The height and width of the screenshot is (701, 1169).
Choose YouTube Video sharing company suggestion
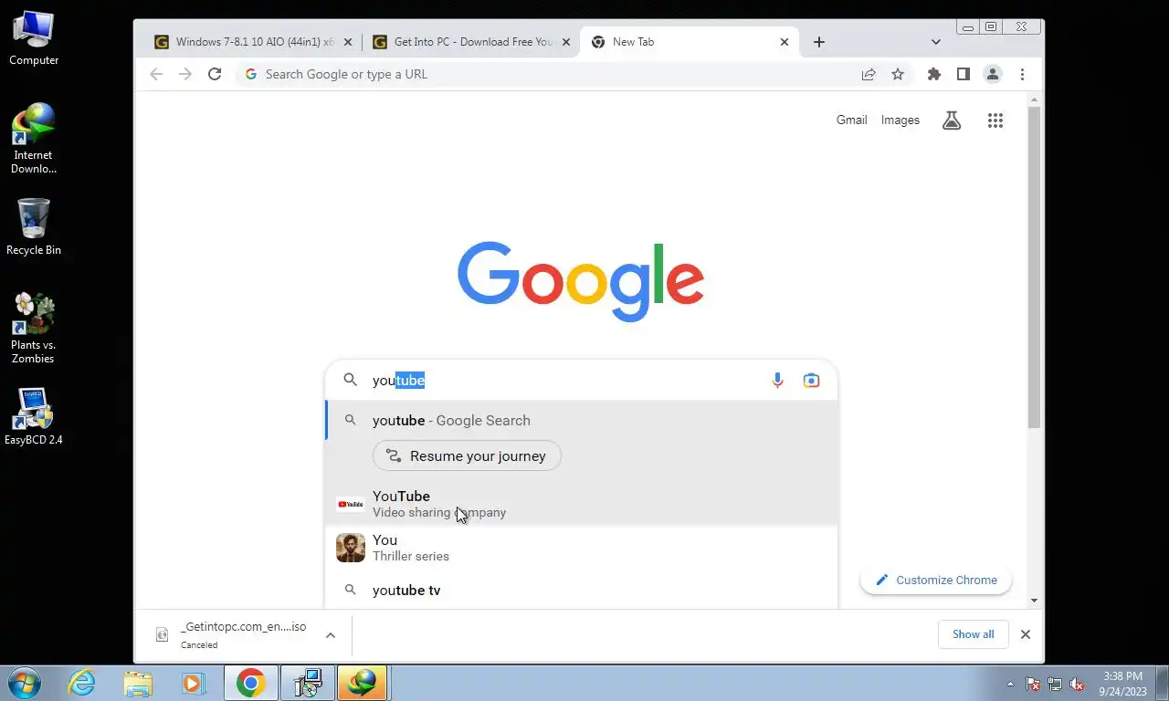582,504
